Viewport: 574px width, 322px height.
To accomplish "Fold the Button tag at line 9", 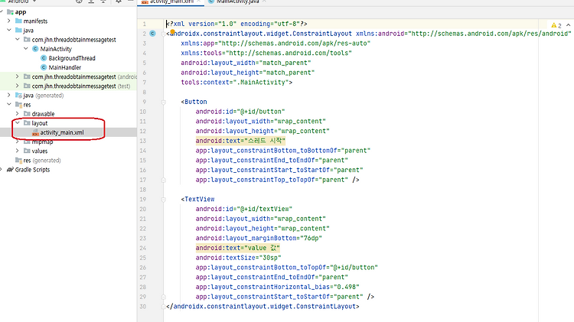I will point(164,102).
